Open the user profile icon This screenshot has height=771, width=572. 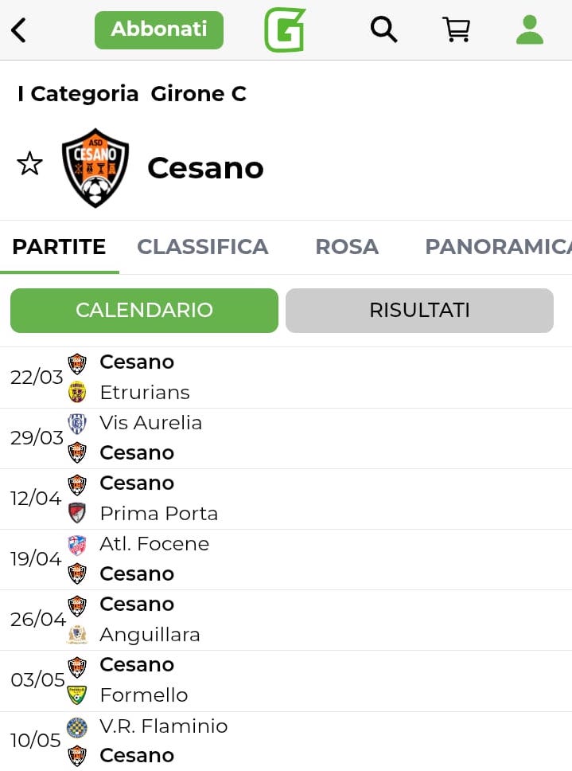pyautogui.click(x=529, y=30)
